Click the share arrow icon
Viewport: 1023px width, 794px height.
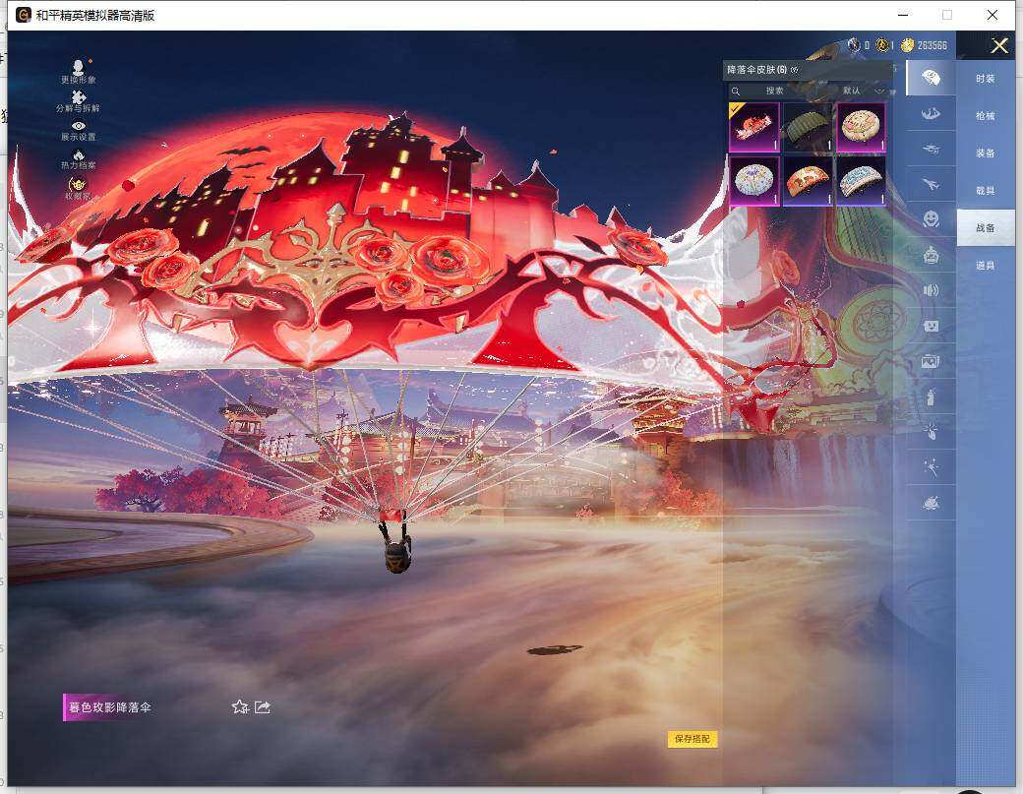coord(263,706)
